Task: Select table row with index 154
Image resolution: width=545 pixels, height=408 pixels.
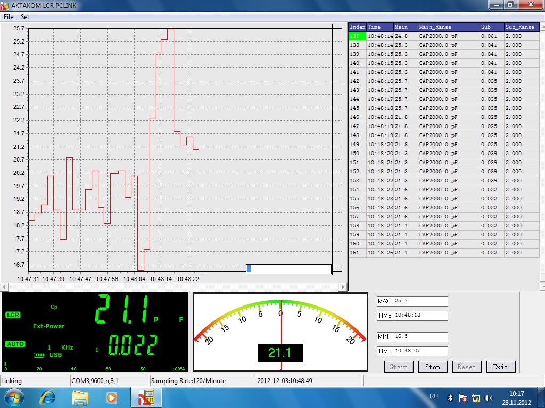Action: click(x=444, y=190)
